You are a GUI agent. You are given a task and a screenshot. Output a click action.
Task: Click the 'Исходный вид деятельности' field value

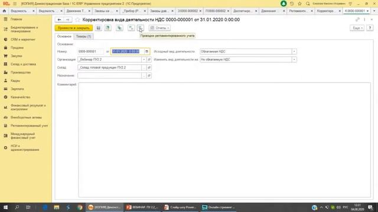246,51
